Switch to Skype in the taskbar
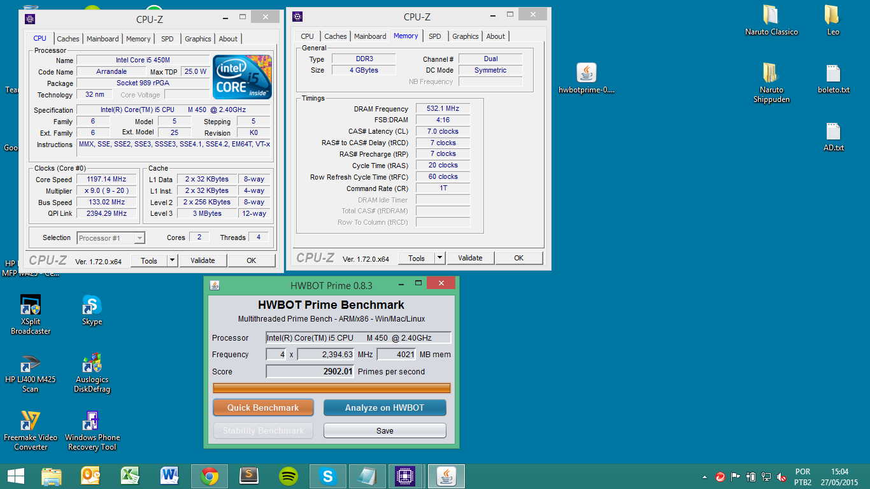Screen dimensions: 870x489 coord(328,476)
